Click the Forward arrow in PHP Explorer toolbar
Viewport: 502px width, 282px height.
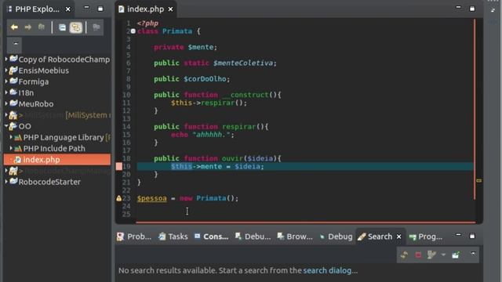(x=28, y=27)
